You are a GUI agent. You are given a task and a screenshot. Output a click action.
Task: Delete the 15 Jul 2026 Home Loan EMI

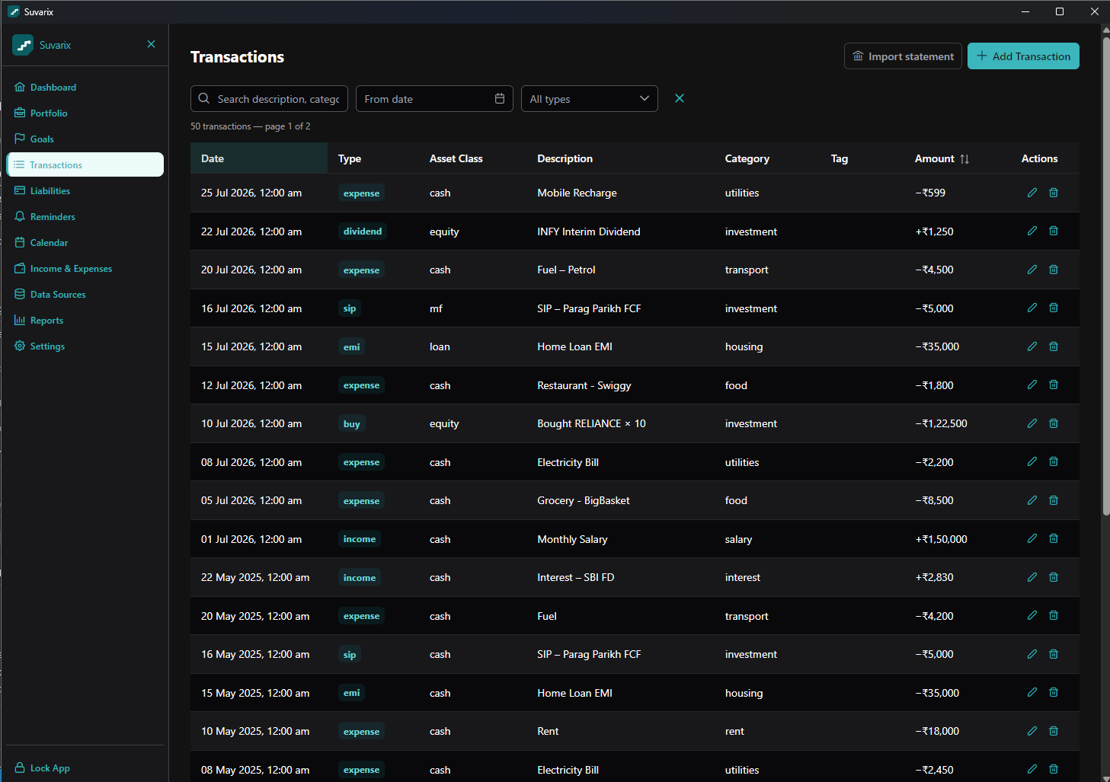[x=1054, y=346]
